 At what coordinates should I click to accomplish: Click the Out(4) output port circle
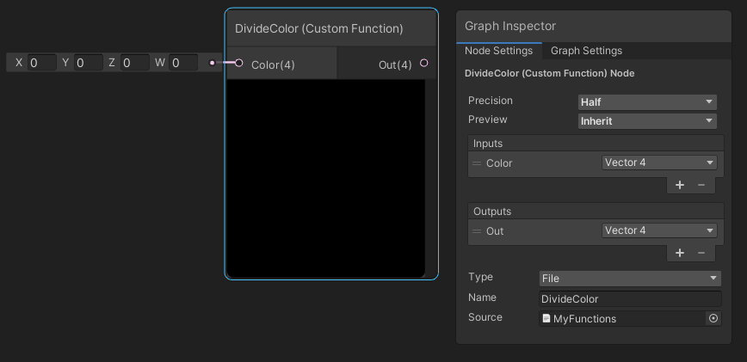[423, 64]
